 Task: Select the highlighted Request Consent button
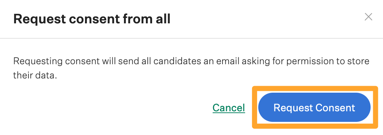point(314,107)
